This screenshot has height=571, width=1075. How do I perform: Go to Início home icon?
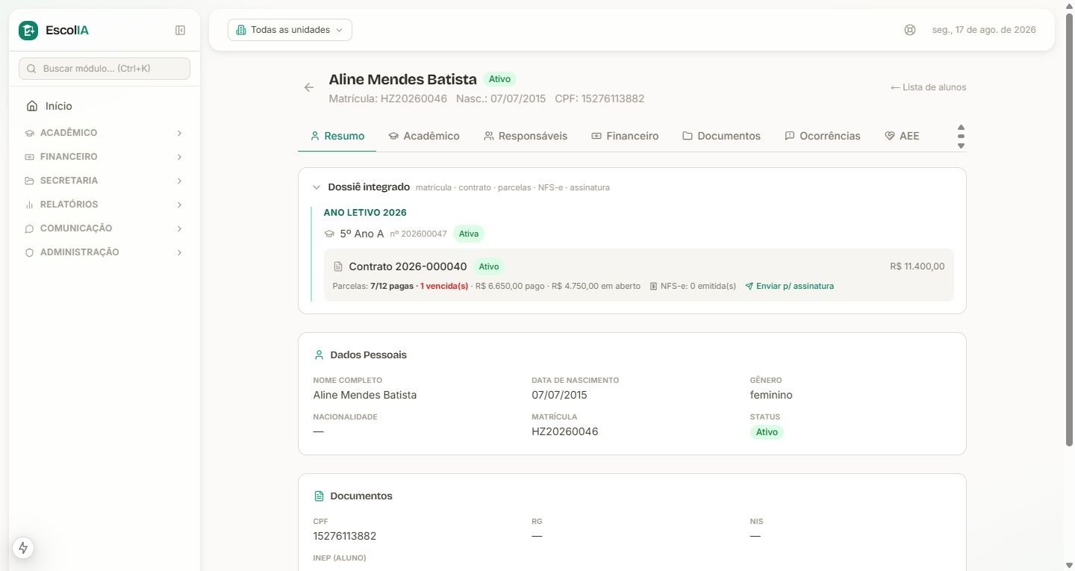click(x=31, y=106)
